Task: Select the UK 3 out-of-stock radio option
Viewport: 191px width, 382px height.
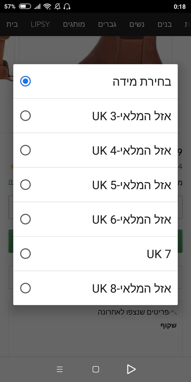Action: [x=25, y=116]
